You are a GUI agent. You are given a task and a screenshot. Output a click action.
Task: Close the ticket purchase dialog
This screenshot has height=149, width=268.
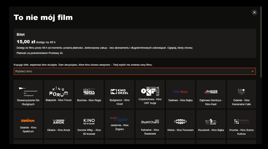254,12
